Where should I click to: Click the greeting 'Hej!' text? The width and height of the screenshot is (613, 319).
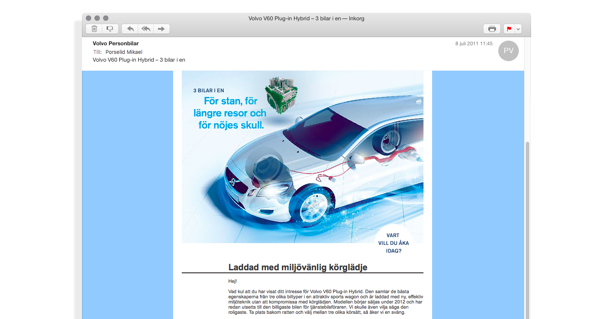pyautogui.click(x=233, y=281)
